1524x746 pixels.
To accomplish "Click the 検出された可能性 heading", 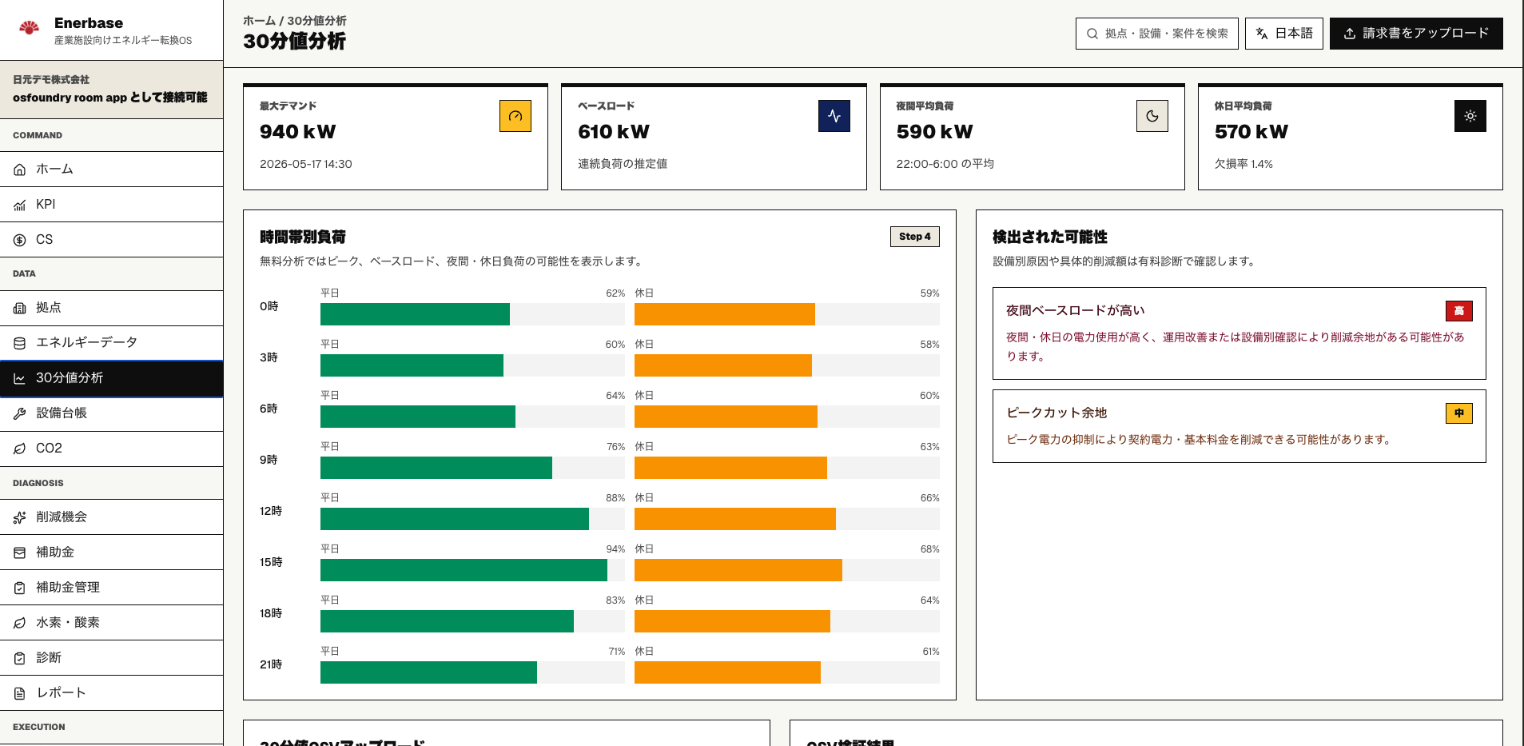I will [1050, 237].
